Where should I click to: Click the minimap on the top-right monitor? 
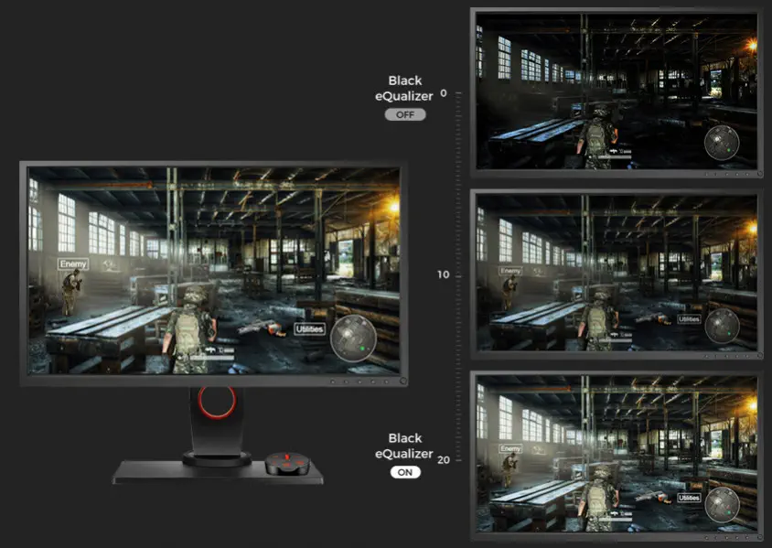click(722, 143)
